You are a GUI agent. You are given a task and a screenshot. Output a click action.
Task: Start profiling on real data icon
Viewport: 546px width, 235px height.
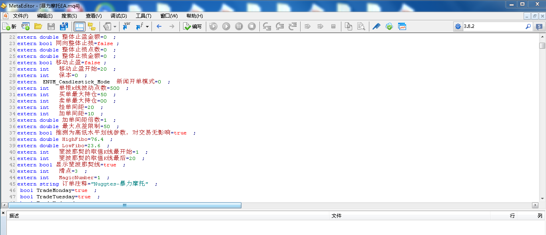(x=307, y=26)
